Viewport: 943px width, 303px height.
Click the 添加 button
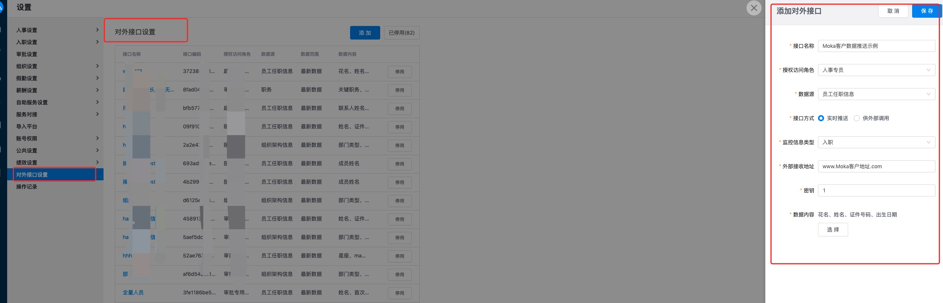click(x=365, y=33)
